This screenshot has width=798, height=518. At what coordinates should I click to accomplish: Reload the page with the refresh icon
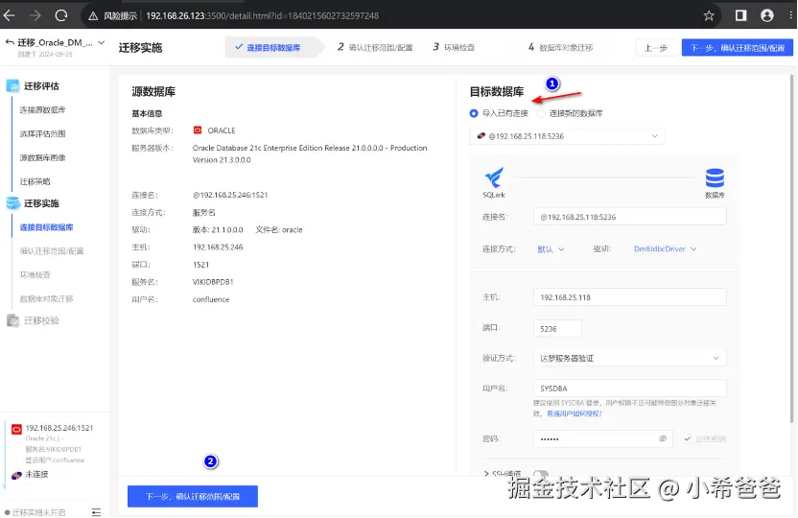(61, 15)
